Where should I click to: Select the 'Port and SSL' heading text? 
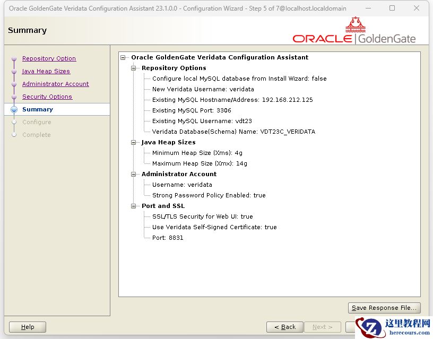pos(163,206)
